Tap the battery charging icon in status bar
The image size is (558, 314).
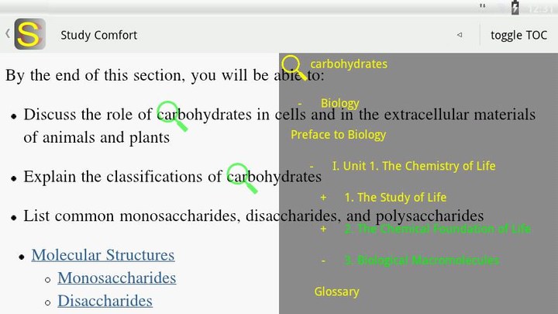tap(515, 8)
